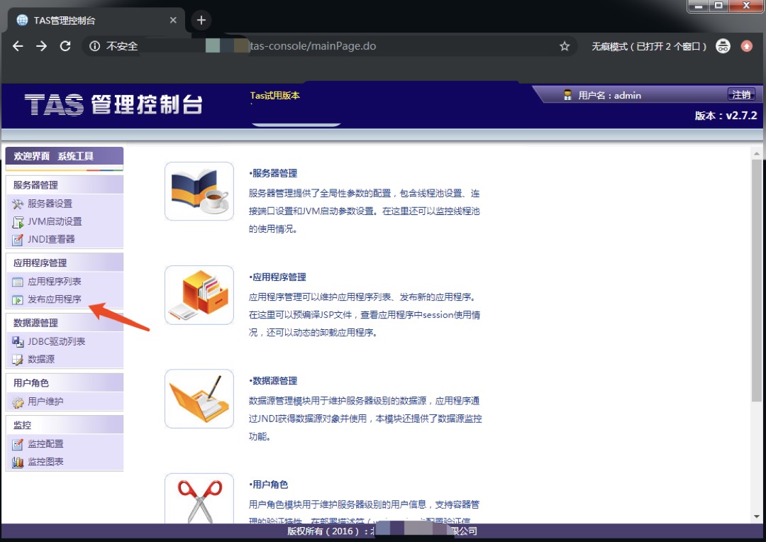The height and width of the screenshot is (542, 766).
Task: Open the 数据源 link in sidebar
Action: [x=41, y=359]
